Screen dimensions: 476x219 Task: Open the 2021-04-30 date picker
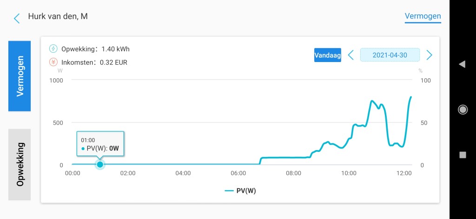click(x=390, y=55)
